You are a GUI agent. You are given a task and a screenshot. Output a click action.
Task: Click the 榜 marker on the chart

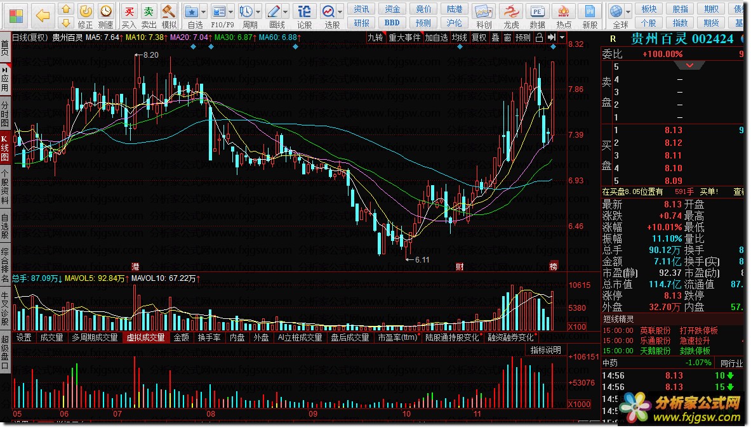(x=554, y=267)
